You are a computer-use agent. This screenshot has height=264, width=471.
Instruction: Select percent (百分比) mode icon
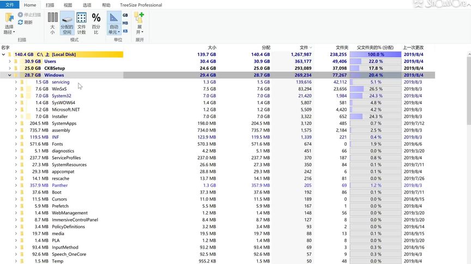[x=96, y=18]
